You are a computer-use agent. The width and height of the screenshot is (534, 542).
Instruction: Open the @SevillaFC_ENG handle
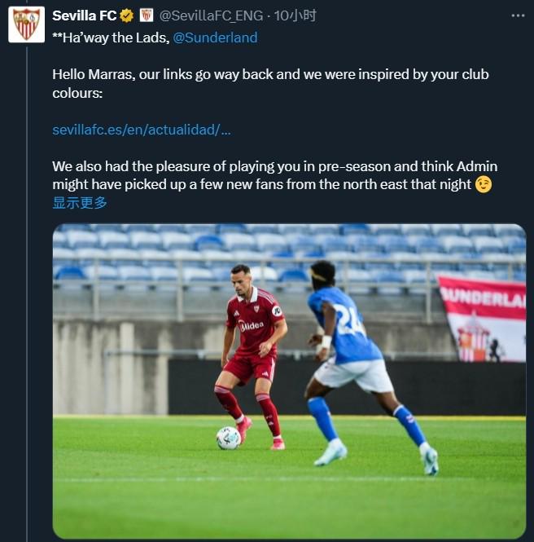pyautogui.click(x=212, y=15)
